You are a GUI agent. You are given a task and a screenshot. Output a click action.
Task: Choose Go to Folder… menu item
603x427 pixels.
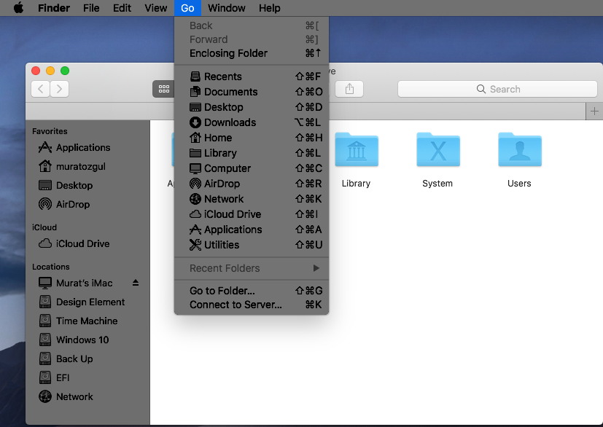coord(252,291)
